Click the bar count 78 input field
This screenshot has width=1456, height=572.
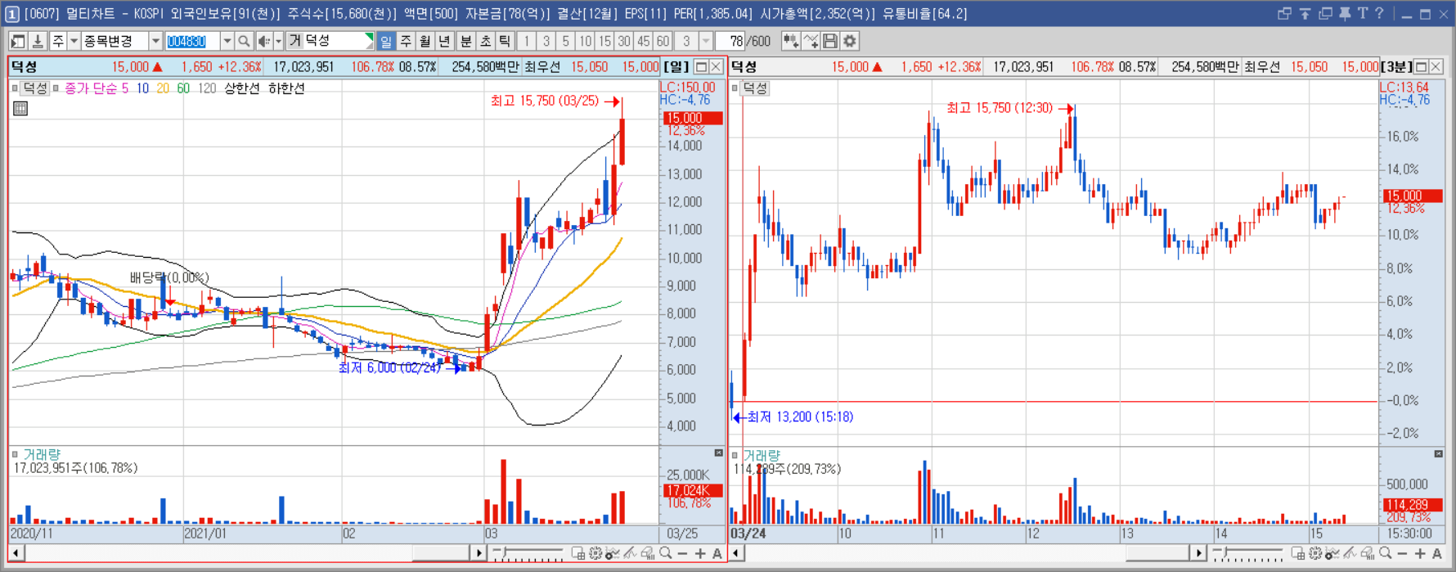pyautogui.click(x=730, y=41)
